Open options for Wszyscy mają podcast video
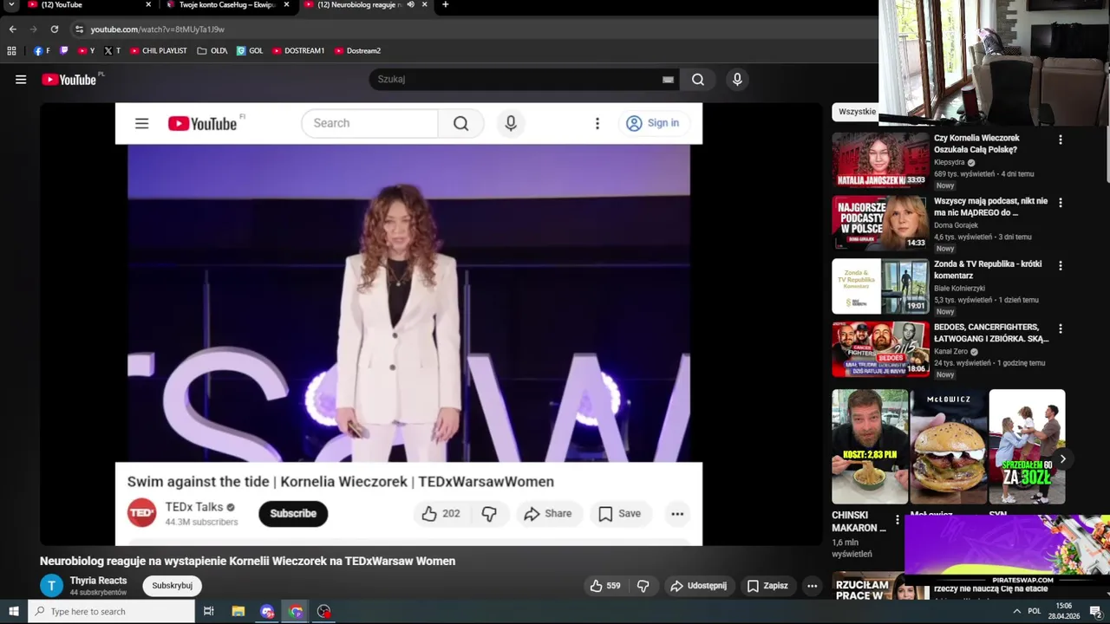The height and width of the screenshot is (624, 1110). tap(1060, 203)
